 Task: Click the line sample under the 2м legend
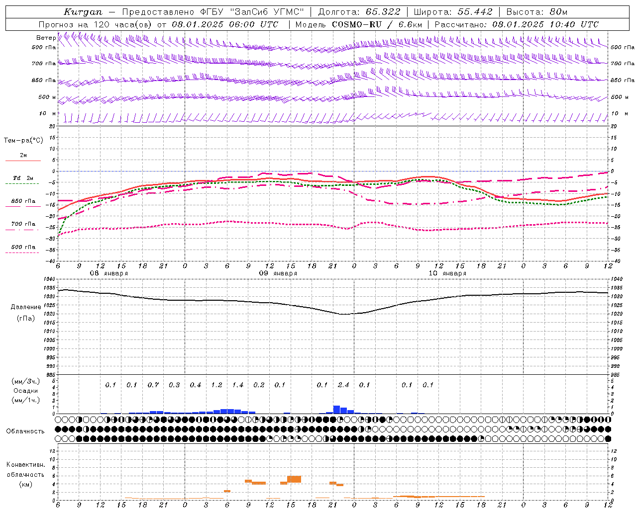pyautogui.click(x=23, y=161)
